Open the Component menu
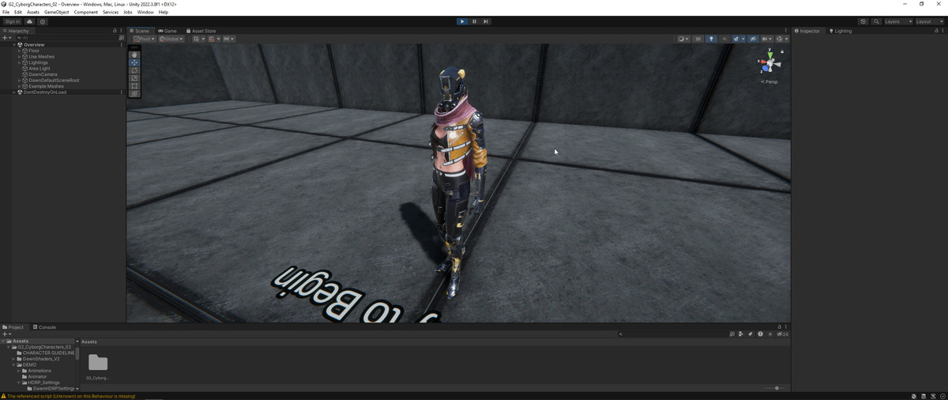Viewport: 948px width, 400px height. pos(86,12)
